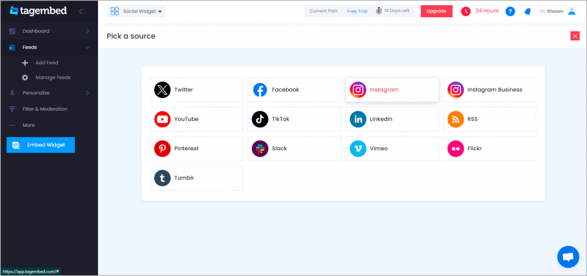
Task: Click the Pinterest logo icon
Action: point(162,149)
